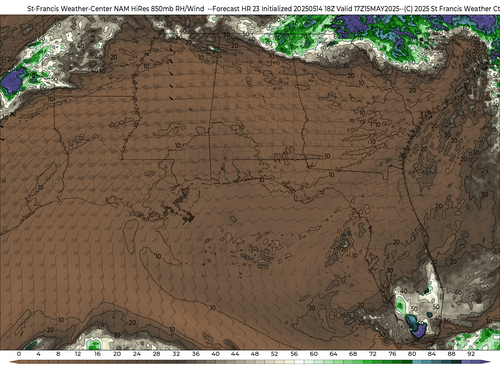Image resolution: width=500 pixels, height=365 pixels.
Task: Click the color scale label "32"
Action: tap(176, 354)
